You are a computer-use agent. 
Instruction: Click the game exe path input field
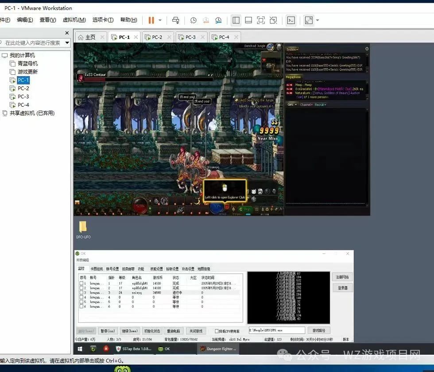(276, 330)
